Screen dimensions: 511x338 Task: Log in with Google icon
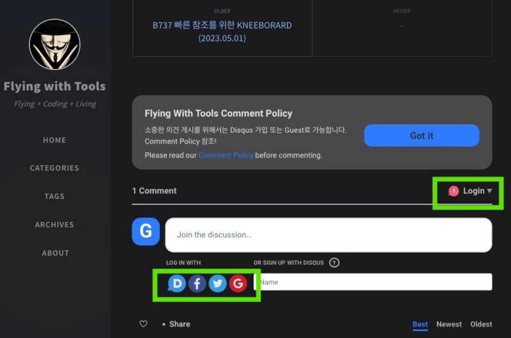(x=238, y=284)
